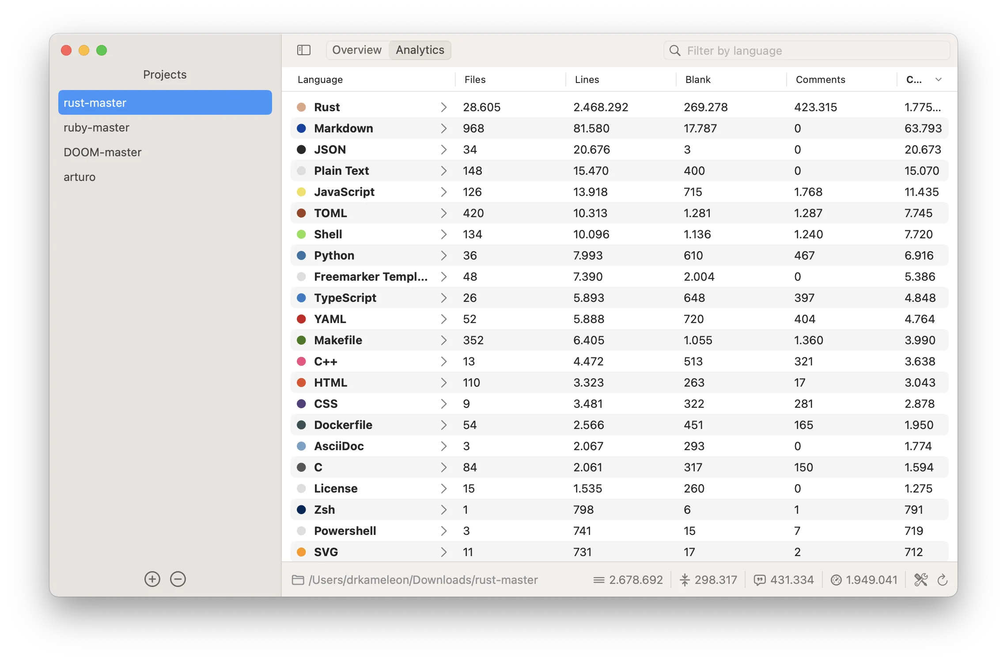Click the remove project minus icon
The image size is (1007, 662).
tap(178, 579)
